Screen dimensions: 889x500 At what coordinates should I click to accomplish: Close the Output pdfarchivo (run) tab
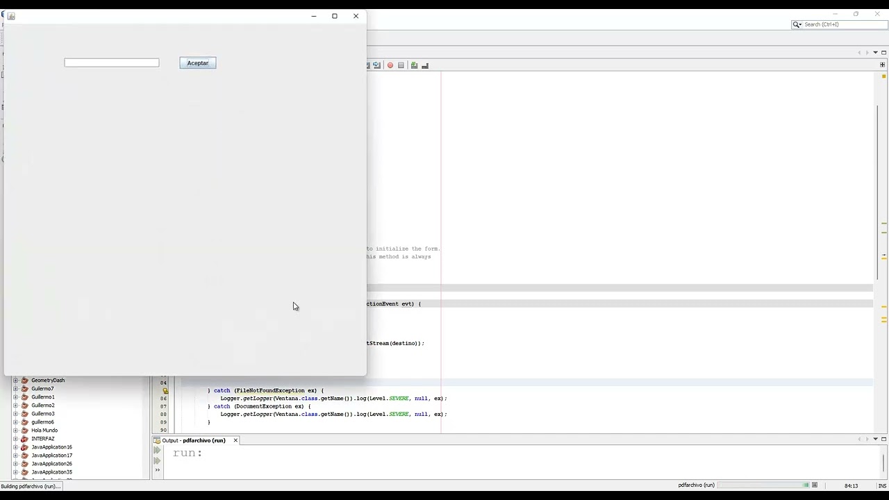[x=235, y=440]
